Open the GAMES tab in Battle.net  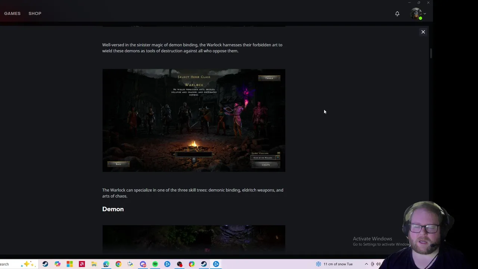click(12, 13)
